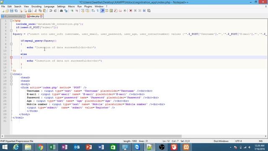Cut selection with the scissors icon
This screenshot has width=268, height=151.
36,11
